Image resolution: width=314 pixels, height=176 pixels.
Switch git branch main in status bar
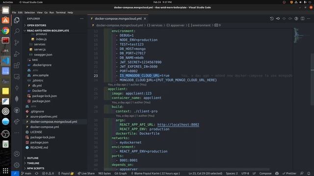(26, 174)
